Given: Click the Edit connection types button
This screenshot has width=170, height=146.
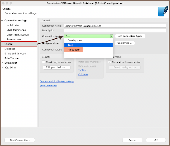Looking at the screenshot, I should [130, 36].
